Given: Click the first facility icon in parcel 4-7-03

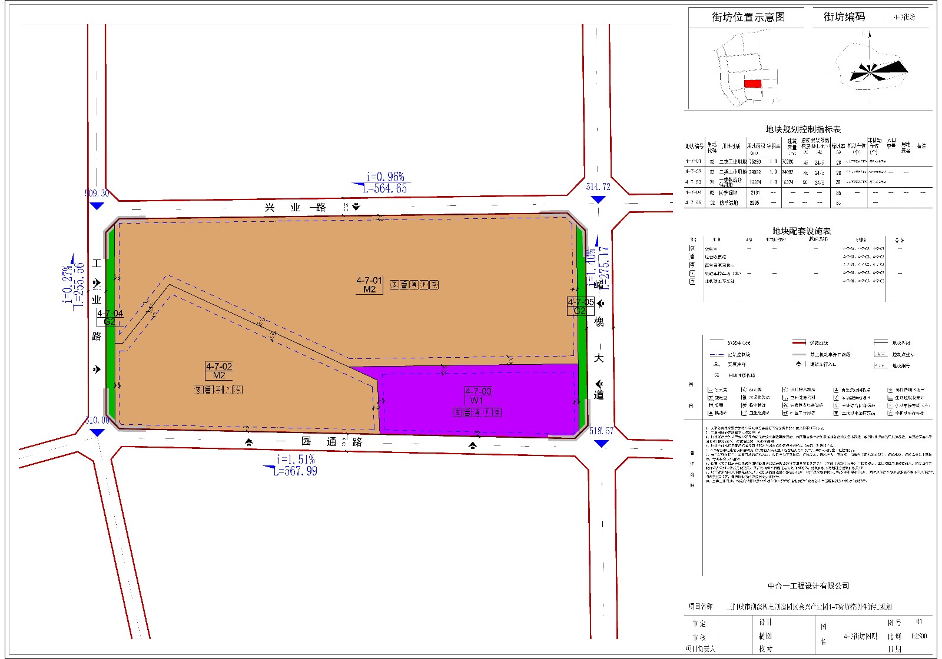Looking at the screenshot, I should [x=457, y=412].
